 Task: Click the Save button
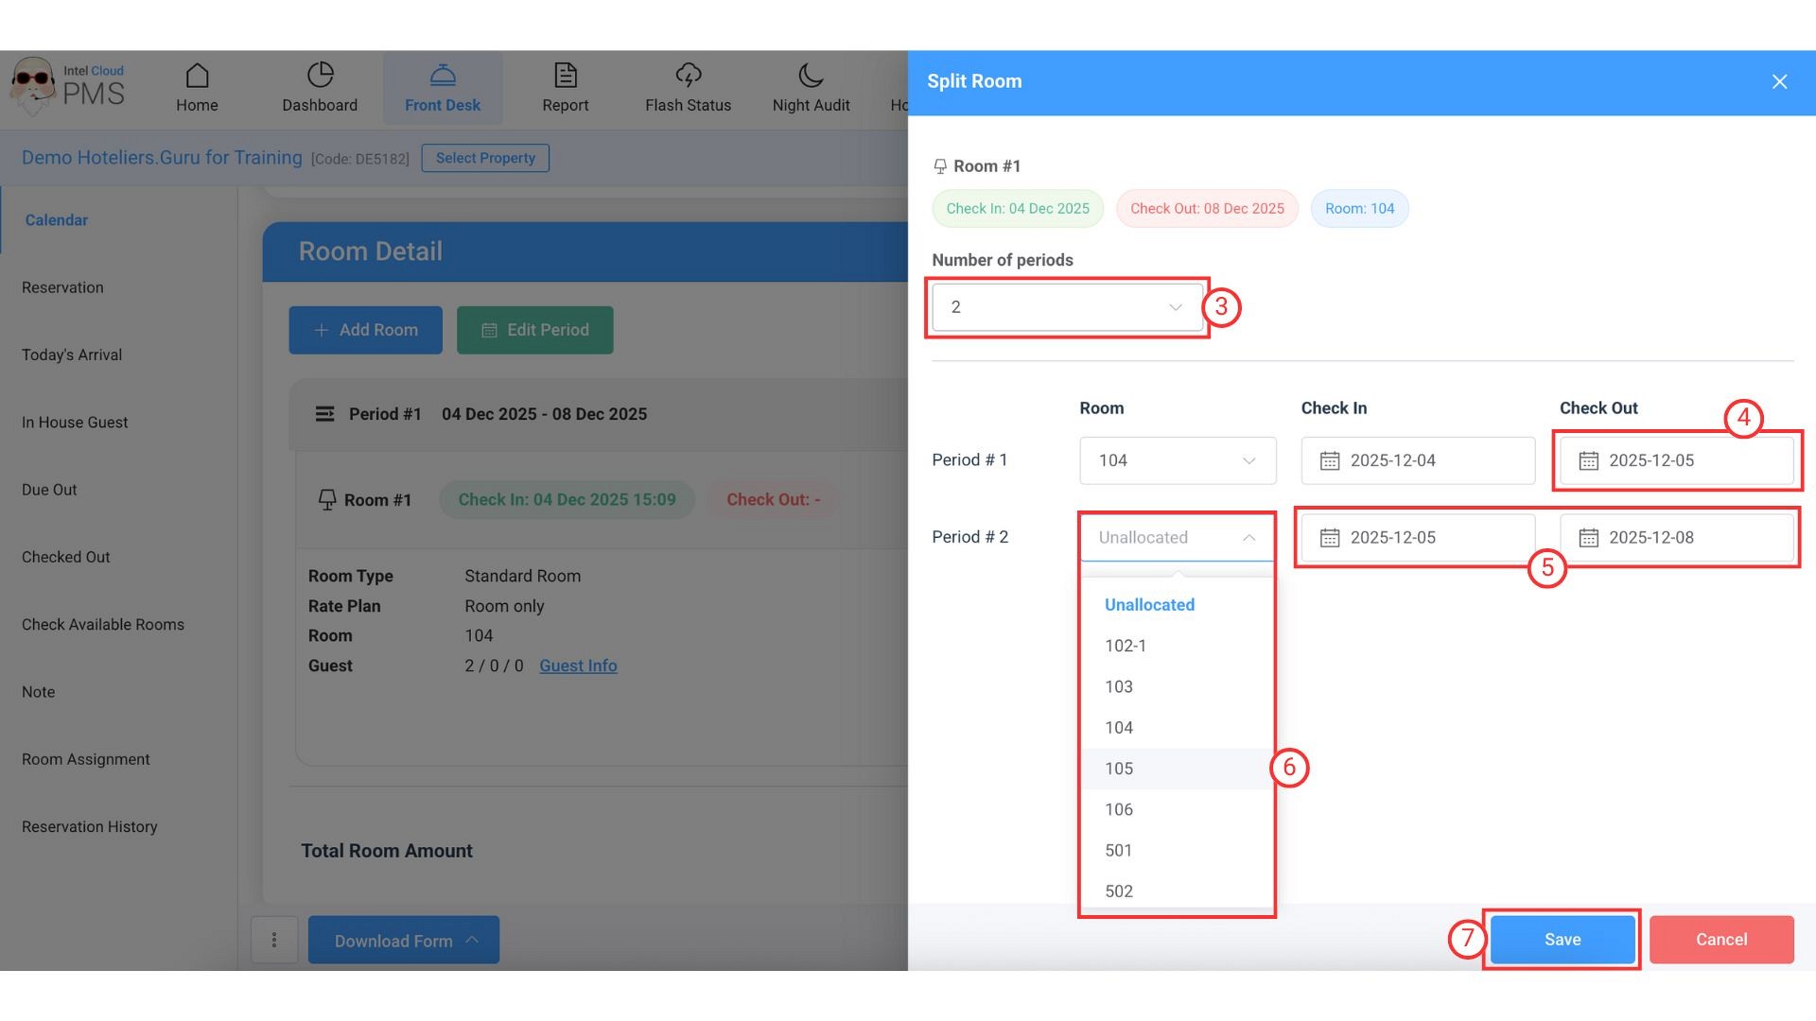point(1562,939)
